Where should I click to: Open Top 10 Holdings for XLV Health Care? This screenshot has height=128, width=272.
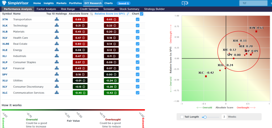(57, 38)
